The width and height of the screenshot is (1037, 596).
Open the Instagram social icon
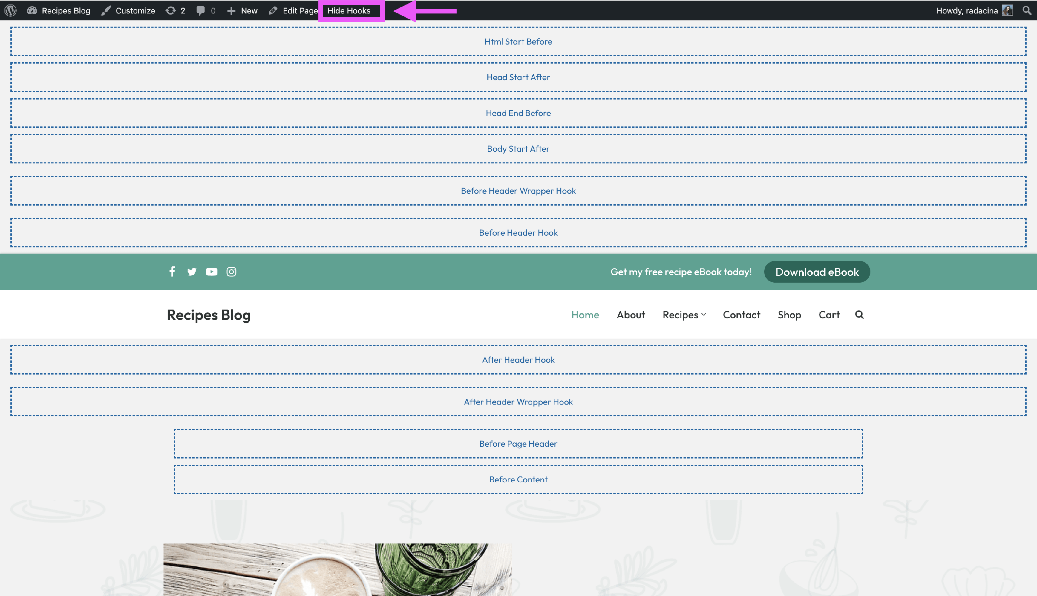pyautogui.click(x=231, y=272)
